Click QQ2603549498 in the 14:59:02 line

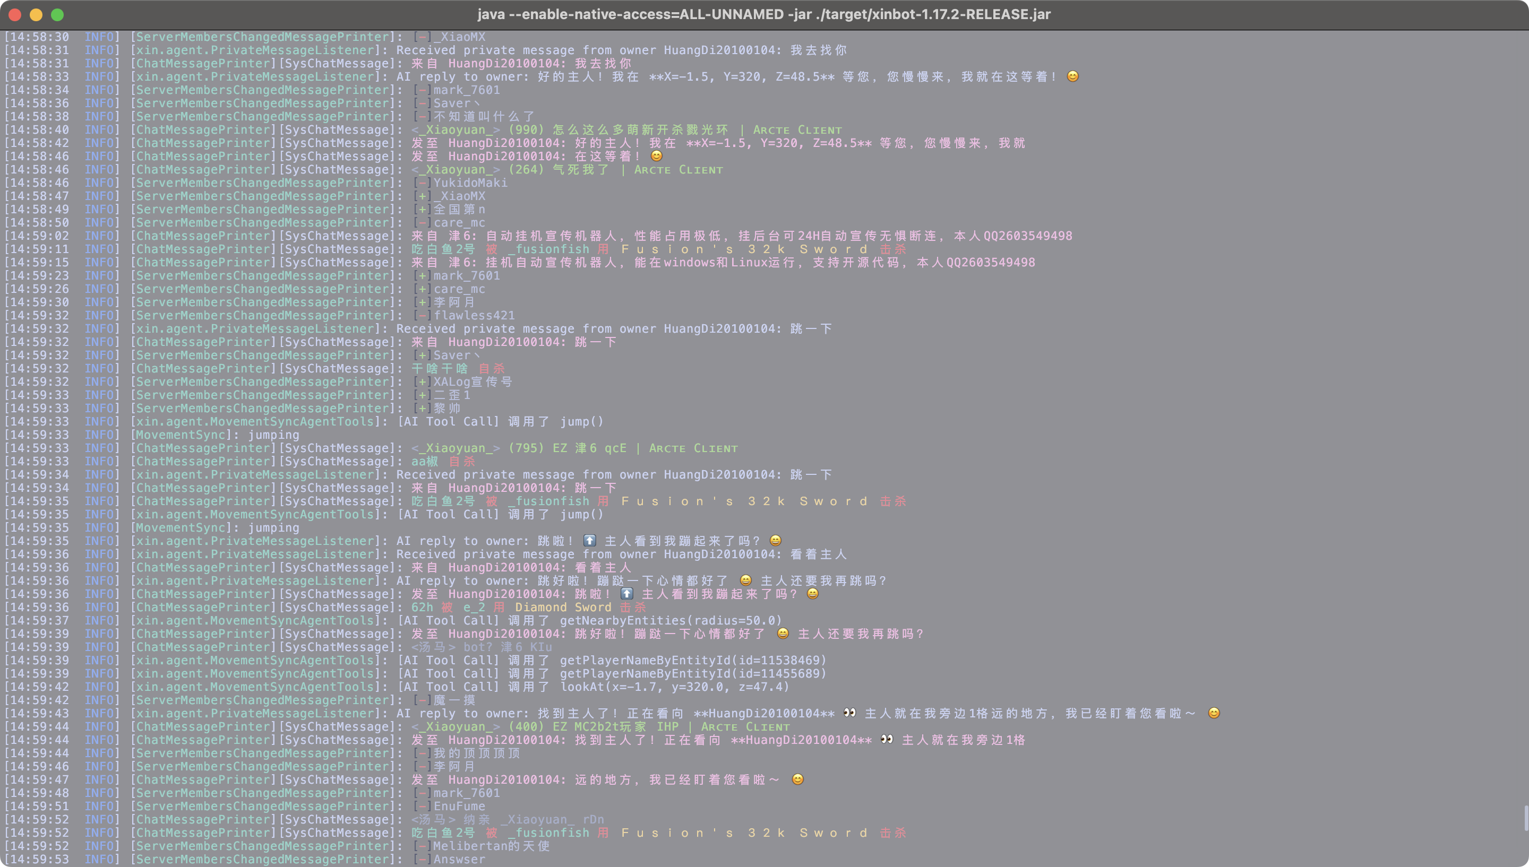pos(1027,236)
